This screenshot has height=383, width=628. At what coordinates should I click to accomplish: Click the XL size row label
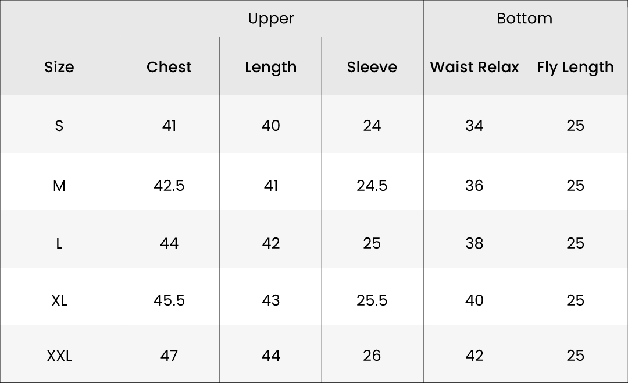(59, 300)
